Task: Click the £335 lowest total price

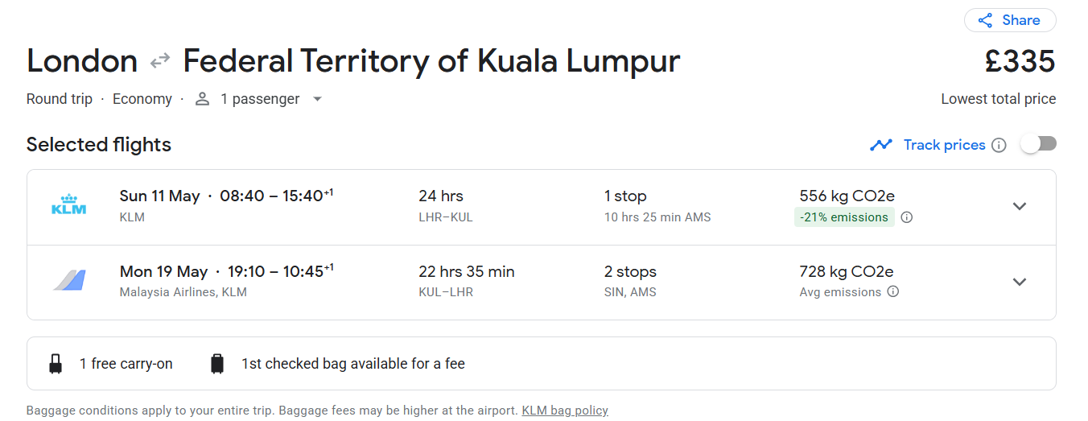Action: pyautogui.click(x=1019, y=62)
